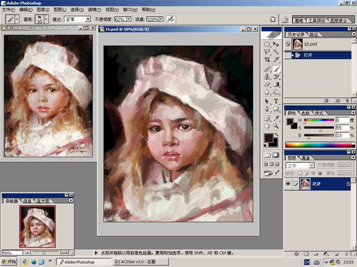357x267 pixels.
Task: Click the foreground color swatch in toolbox
Action: pyautogui.click(x=269, y=138)
